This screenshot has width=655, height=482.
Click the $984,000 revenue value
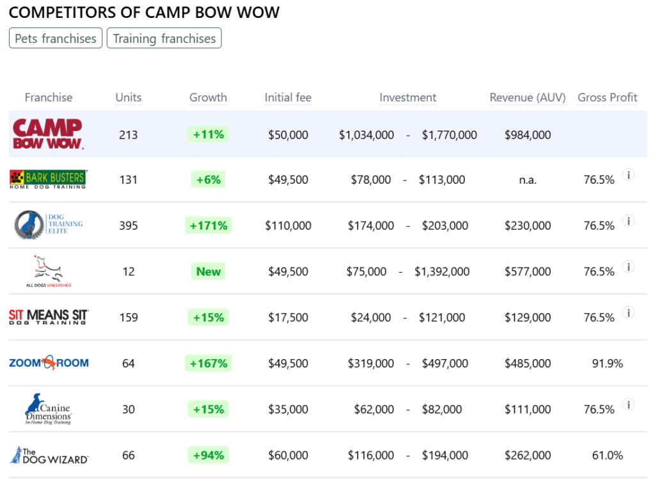pos(528,134)
